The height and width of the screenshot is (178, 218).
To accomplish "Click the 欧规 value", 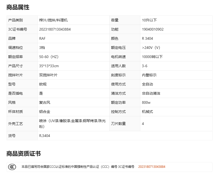I will pos(43,84).
